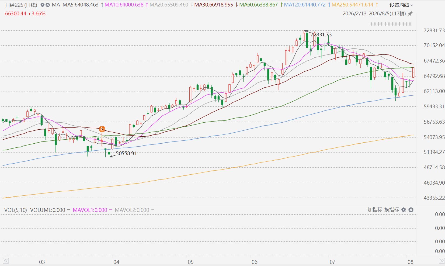This screenshot has width=445, height=266.
Task: Open the 2026/2/13-2026/8/5 date range link
Action: [374, 13]
